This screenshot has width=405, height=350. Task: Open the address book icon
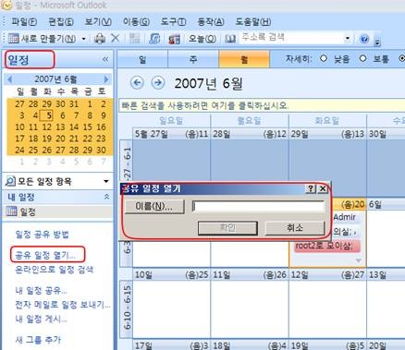click(x=230, y=39)
